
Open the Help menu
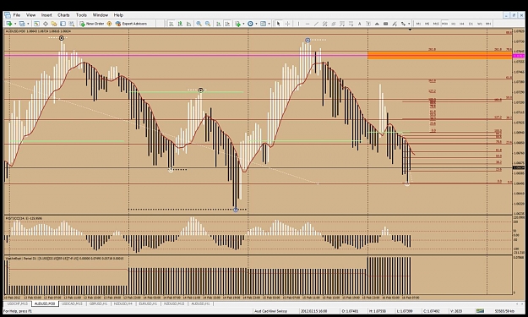pos(118,15)
